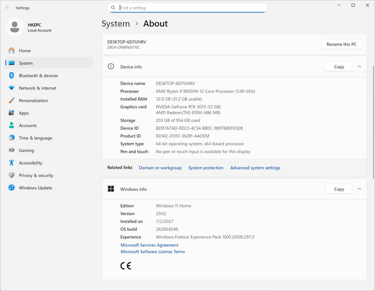Click Installed on date 7/2/2027
Viewport: 375px width, 291px height.
(165, 221)
